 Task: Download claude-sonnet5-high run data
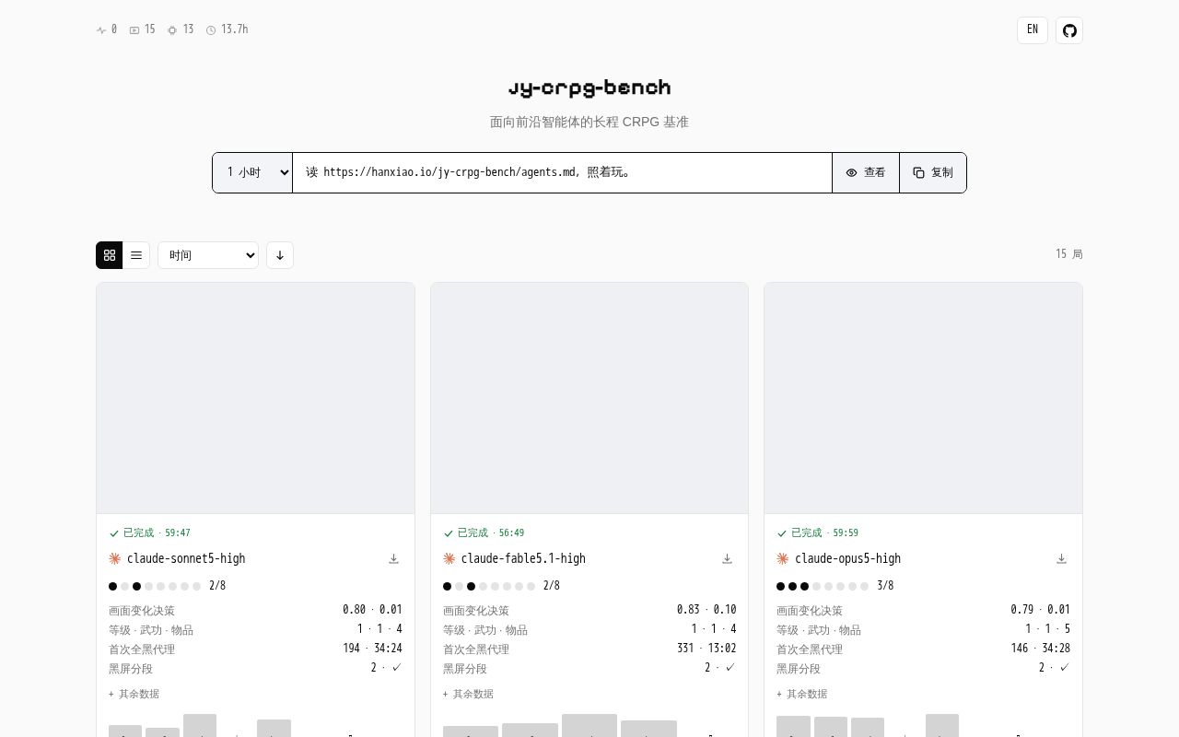pyautogui.click(x=393, y=558)
